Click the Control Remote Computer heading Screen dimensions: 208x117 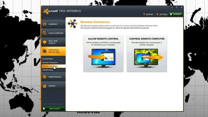pos(147,39)
